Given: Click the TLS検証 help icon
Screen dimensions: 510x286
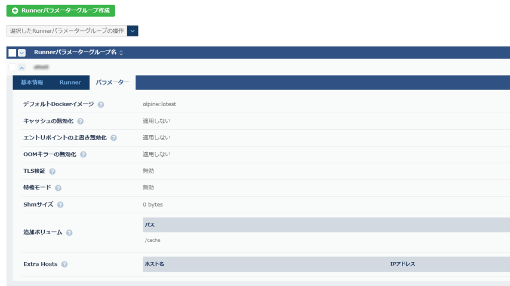Looking at the screenshot, I should [x=53, y=171].
